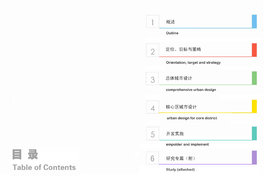The image size is (264, 187).
Task: Click the green color block
Action: coord(254,78)
